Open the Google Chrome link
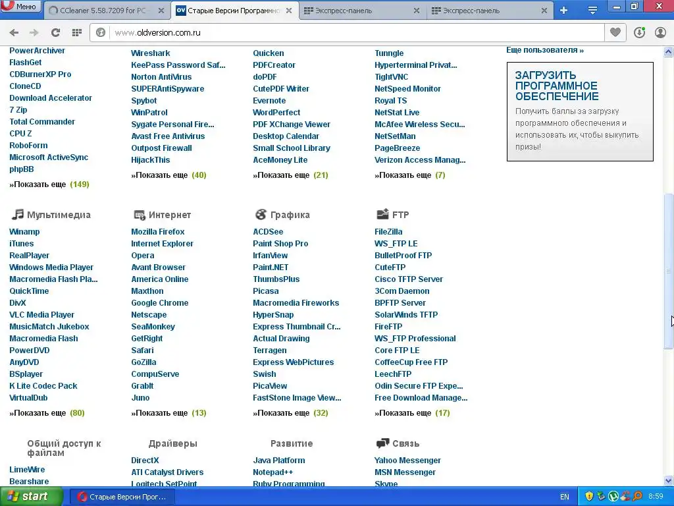Screen dimensions: 674x506 [x=159, y=303]
